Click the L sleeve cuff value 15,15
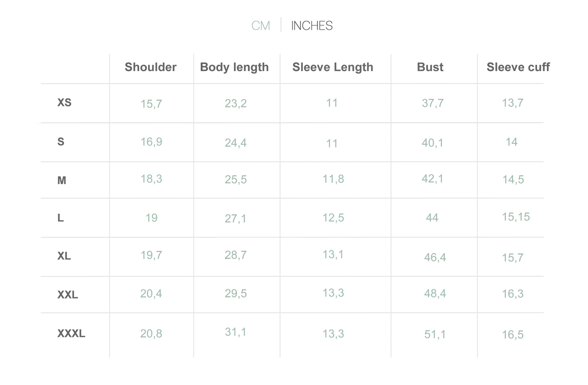The height and width of the screenshot is (385, 588). pos(516,217)
